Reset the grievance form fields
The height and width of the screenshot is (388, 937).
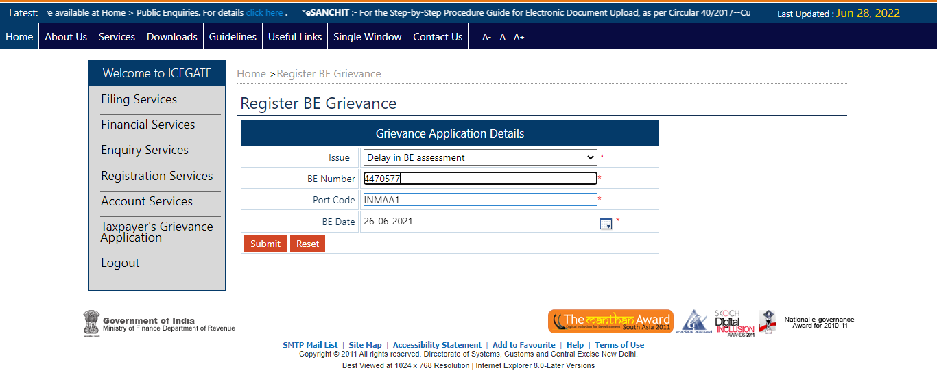[x=307, y=244]
